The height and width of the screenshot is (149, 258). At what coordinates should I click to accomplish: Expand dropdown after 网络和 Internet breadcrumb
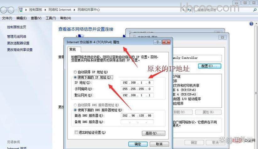coord(74,10)
